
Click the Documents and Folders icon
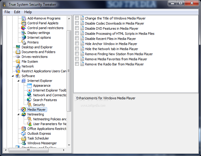coord(18,52)
